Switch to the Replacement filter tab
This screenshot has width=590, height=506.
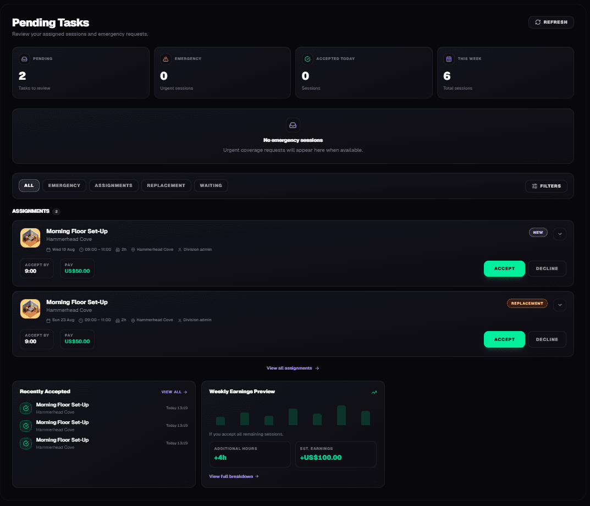166,185
